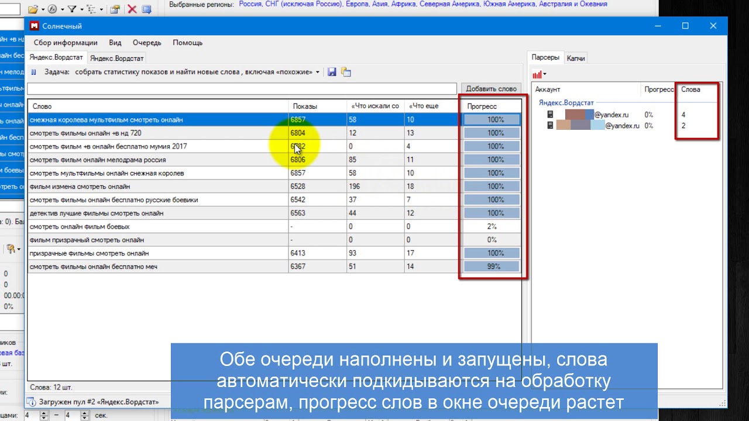749x421 pixels.
Task: Pause the task with the pause icon
Action: [33, 72]
